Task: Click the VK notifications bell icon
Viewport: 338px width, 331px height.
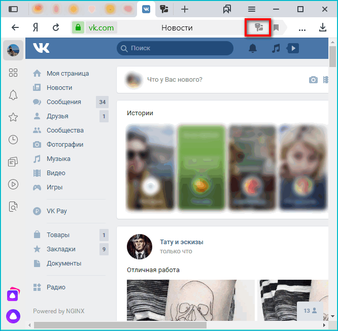Action: pos(252,48)
